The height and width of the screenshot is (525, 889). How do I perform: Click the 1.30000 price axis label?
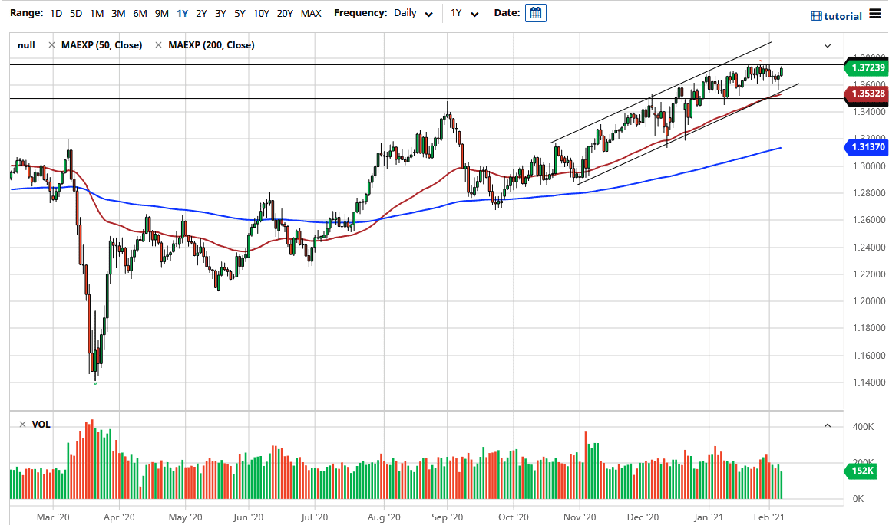pyautogui.click(x=868, y=166)
